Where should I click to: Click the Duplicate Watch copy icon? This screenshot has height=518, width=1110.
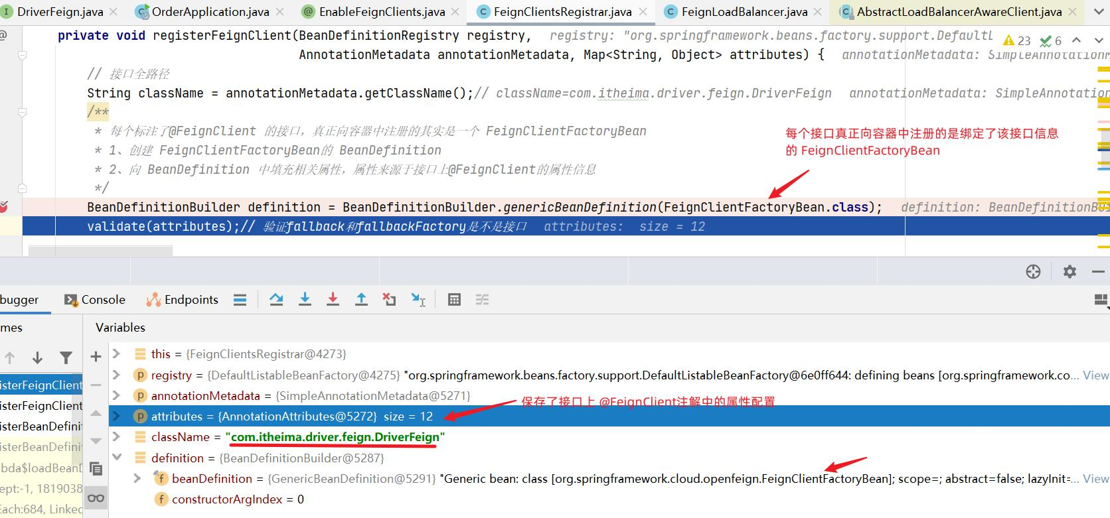pyautogui.click(x=96, y=469)
